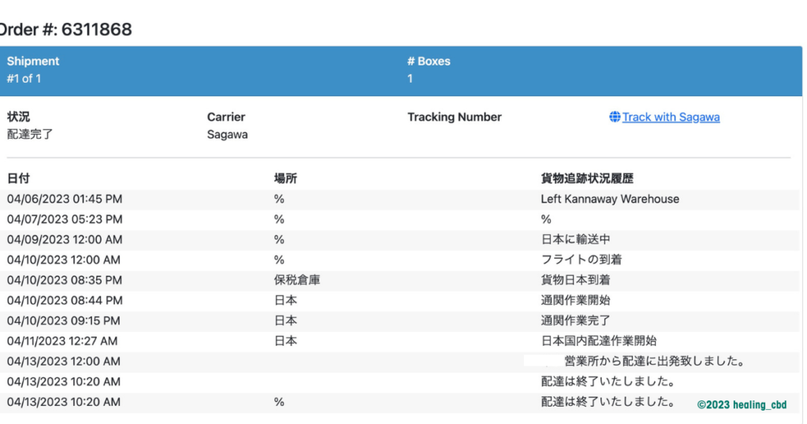Click the フライトの到着 status entry

pyautogui.click(x=582, y=260)
